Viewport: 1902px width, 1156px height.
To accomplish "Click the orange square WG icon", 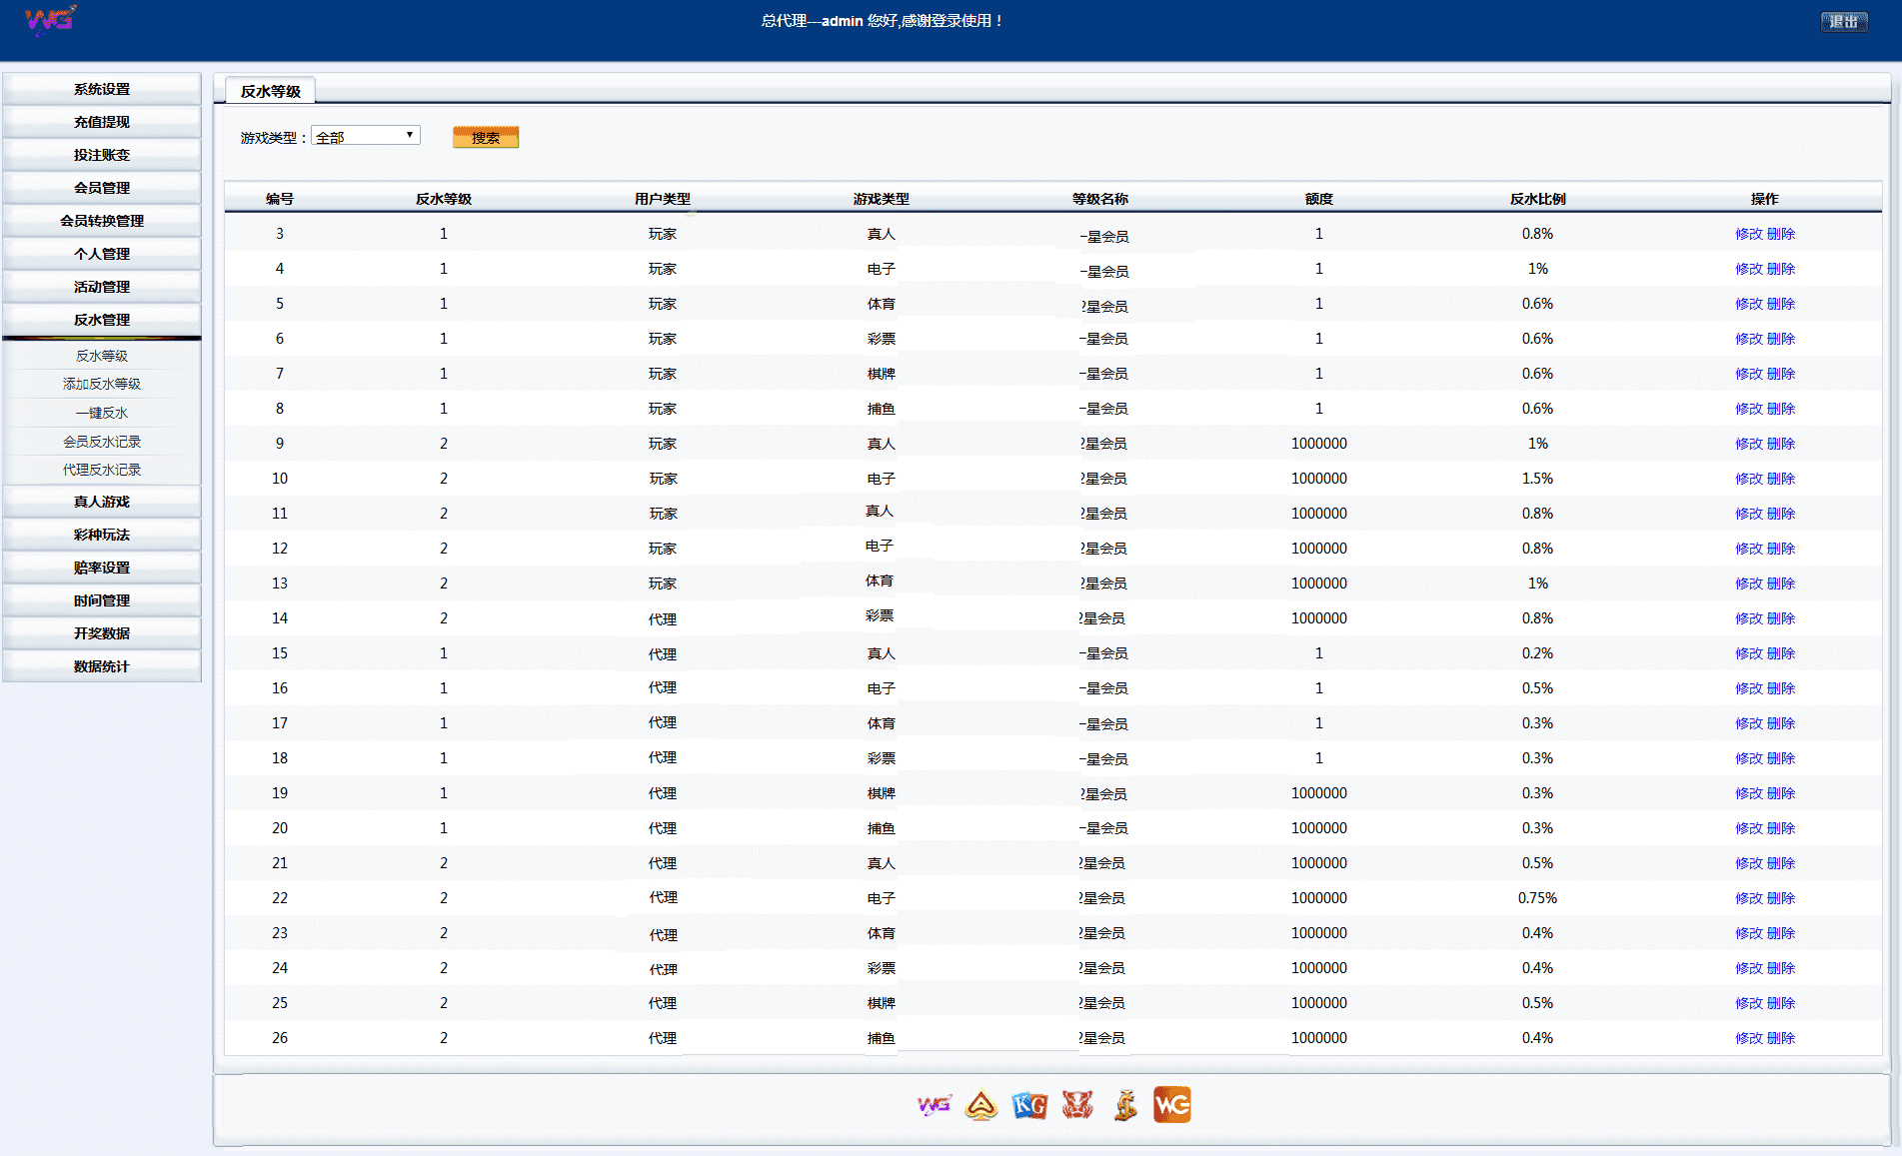I will [1172, 1105].
